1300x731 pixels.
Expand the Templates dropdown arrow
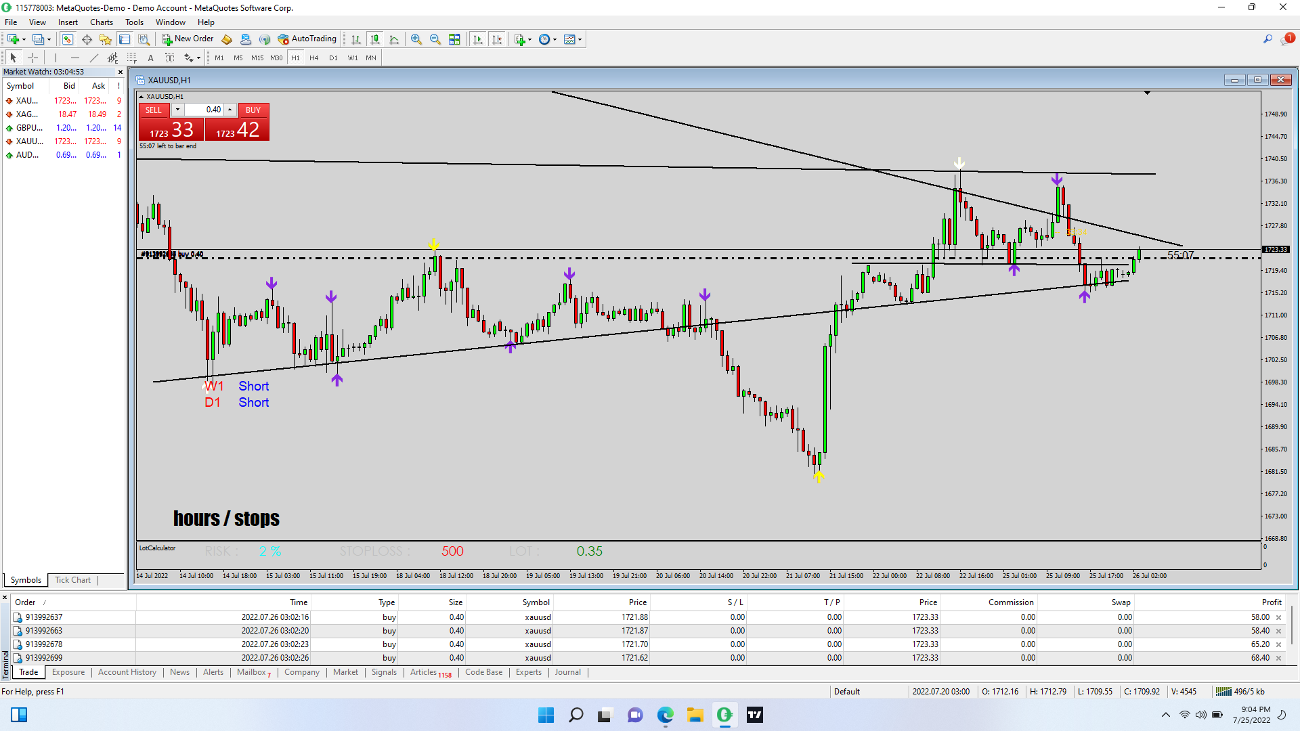click(x=580, y=39)
